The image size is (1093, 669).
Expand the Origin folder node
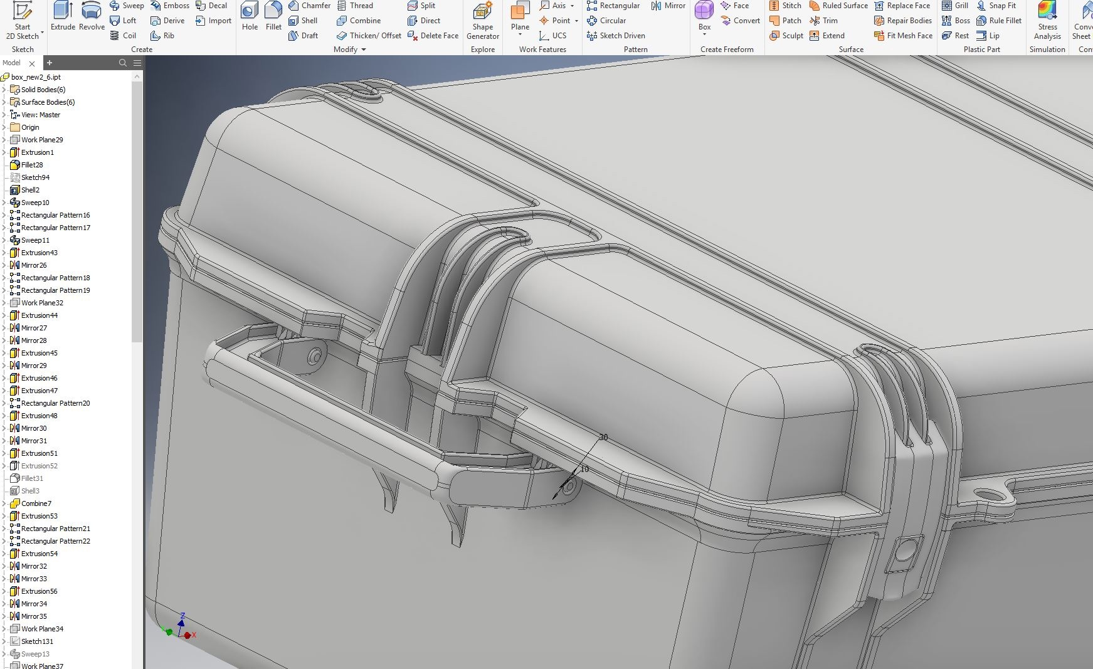click(x=4, y=127)
